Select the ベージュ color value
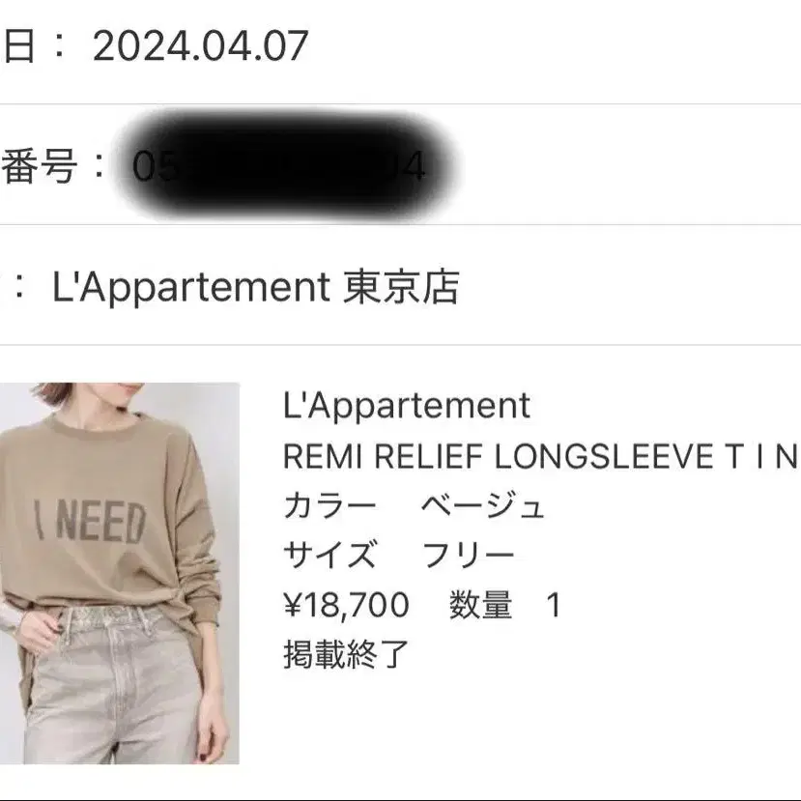 point(483,505)
